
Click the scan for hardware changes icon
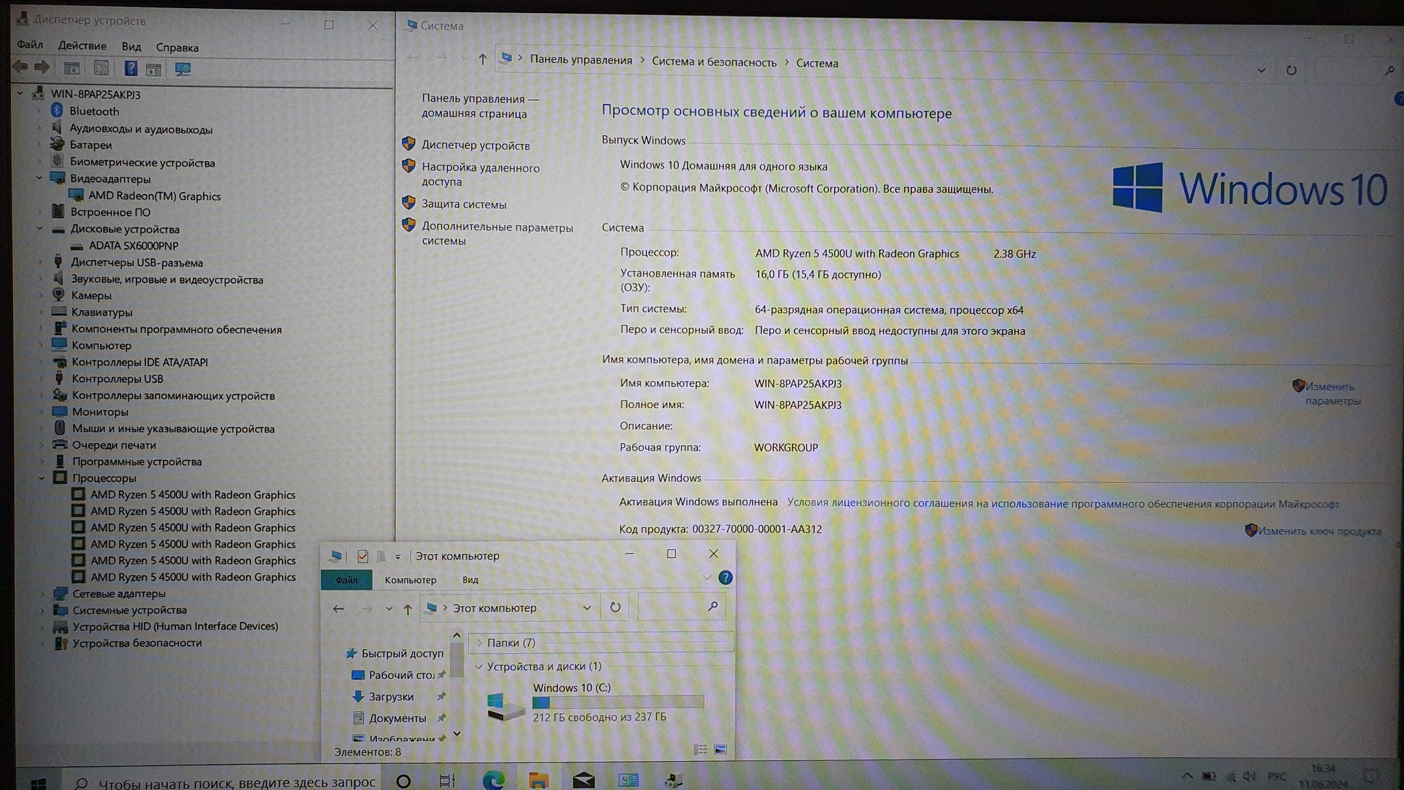(x=182, y=69)
